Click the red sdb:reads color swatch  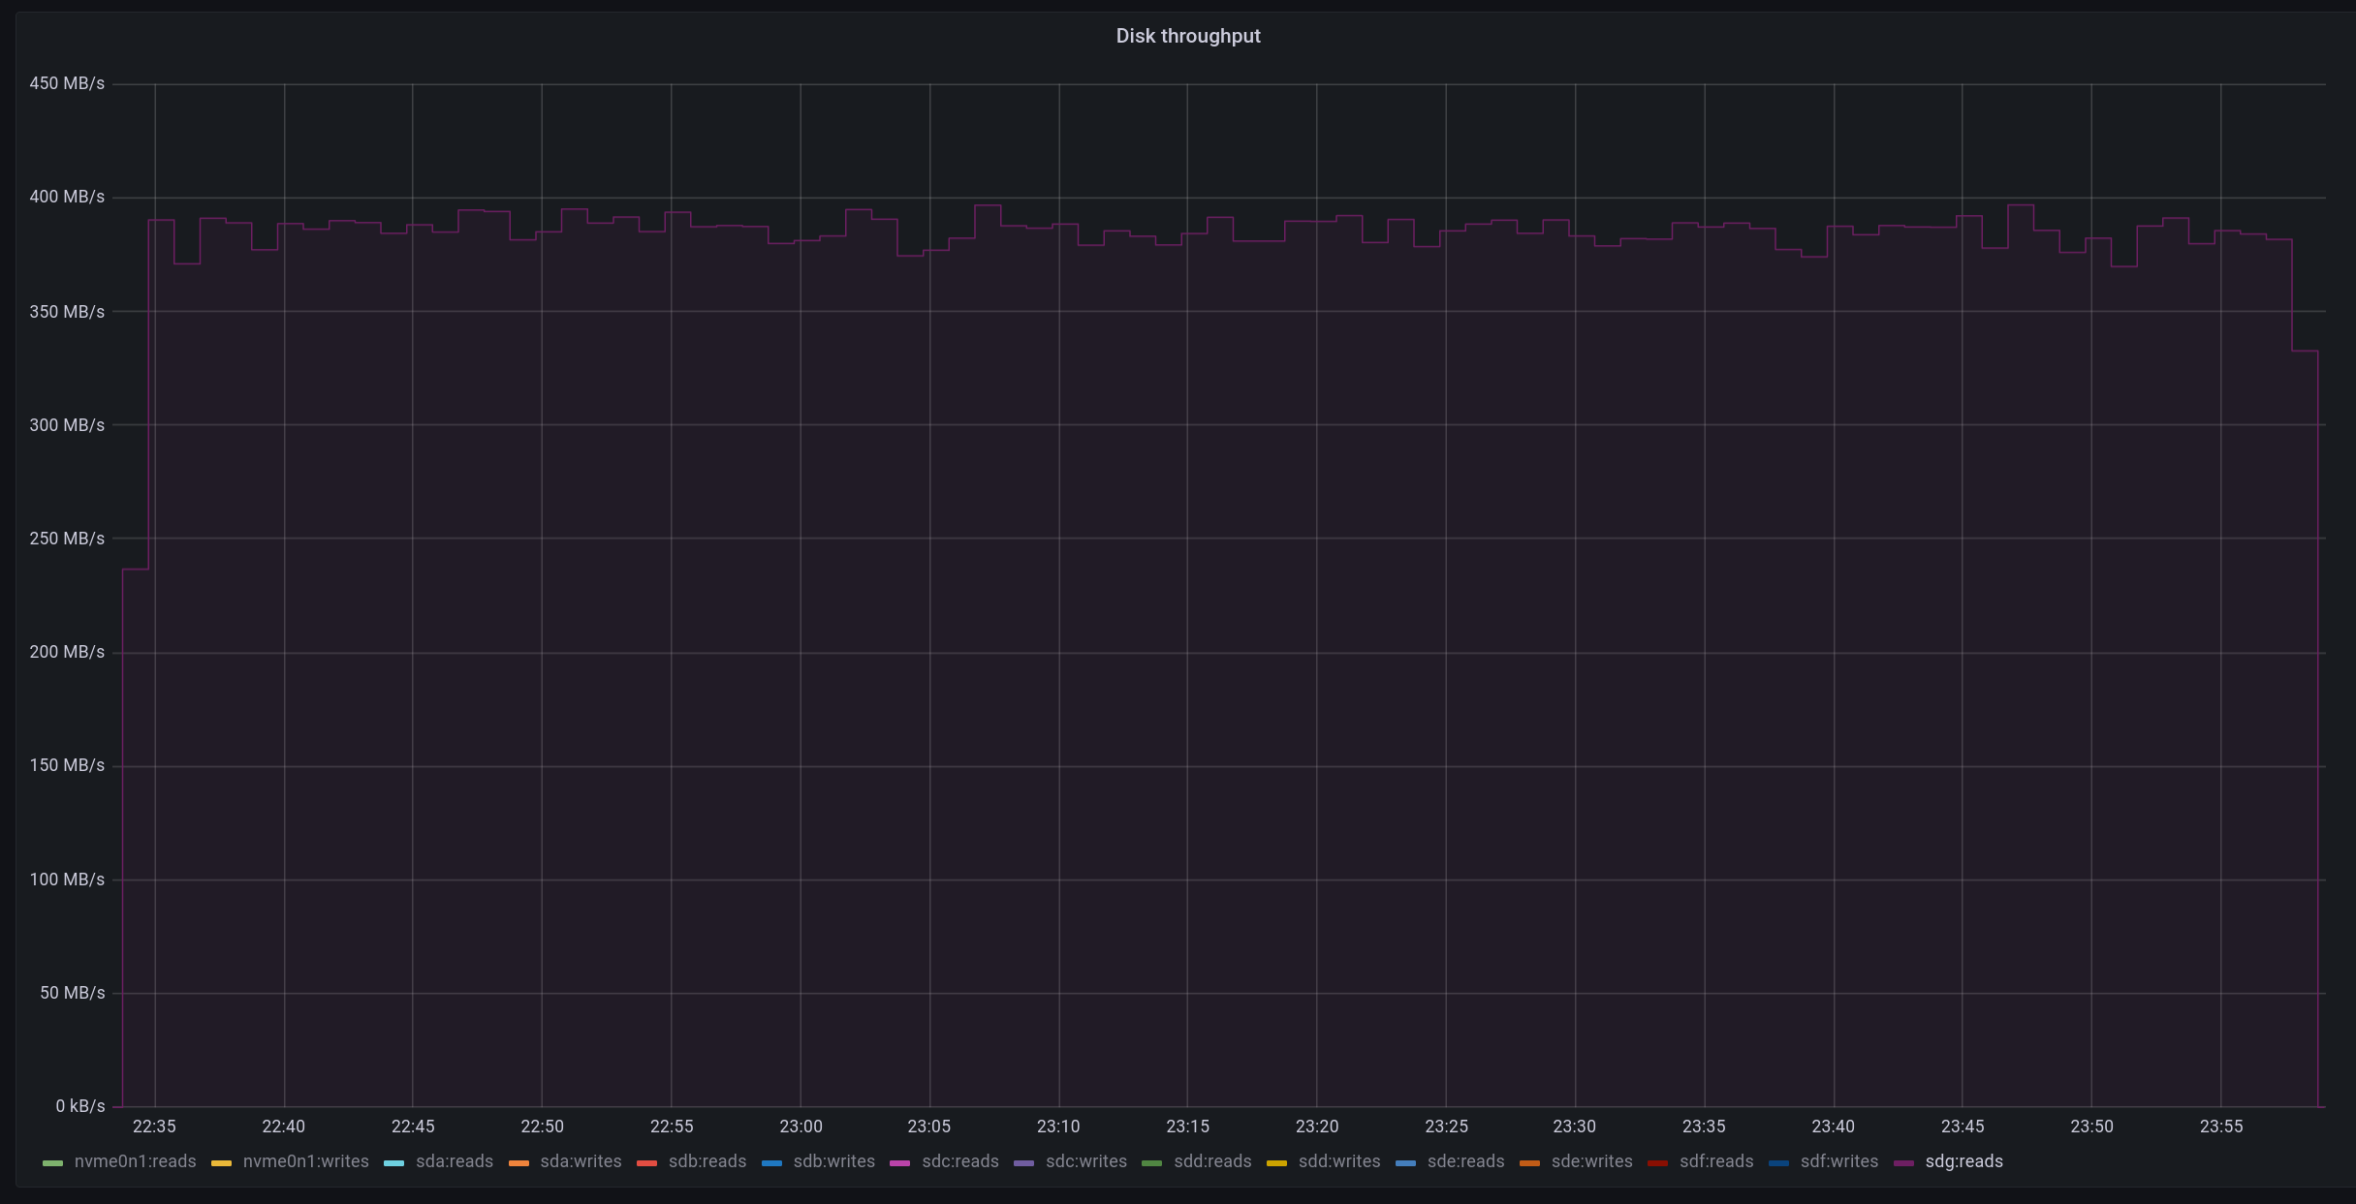tap(646, 1162)
